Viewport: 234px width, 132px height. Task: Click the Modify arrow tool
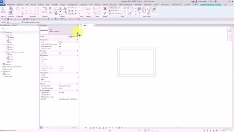(x=3, y=10)
